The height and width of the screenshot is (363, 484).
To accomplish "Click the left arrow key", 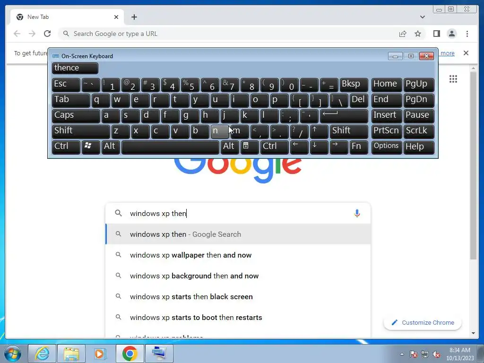I will [299, 147].
